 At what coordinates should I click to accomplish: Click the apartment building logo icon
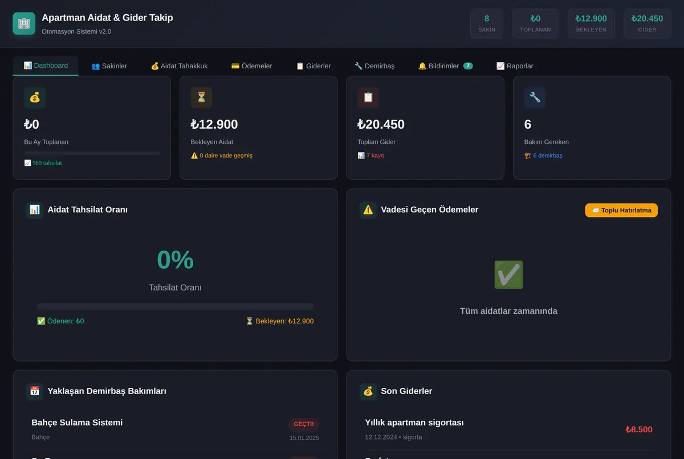click(x=24, y=23)
